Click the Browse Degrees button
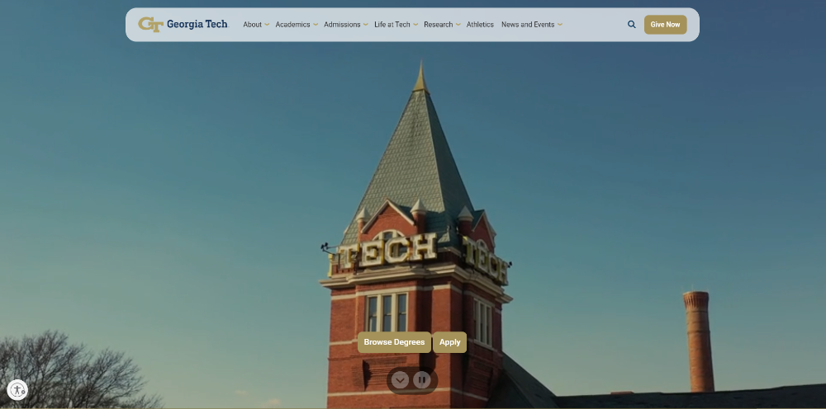Viewport: 826px width, 409px height. [x=394, y=342]
